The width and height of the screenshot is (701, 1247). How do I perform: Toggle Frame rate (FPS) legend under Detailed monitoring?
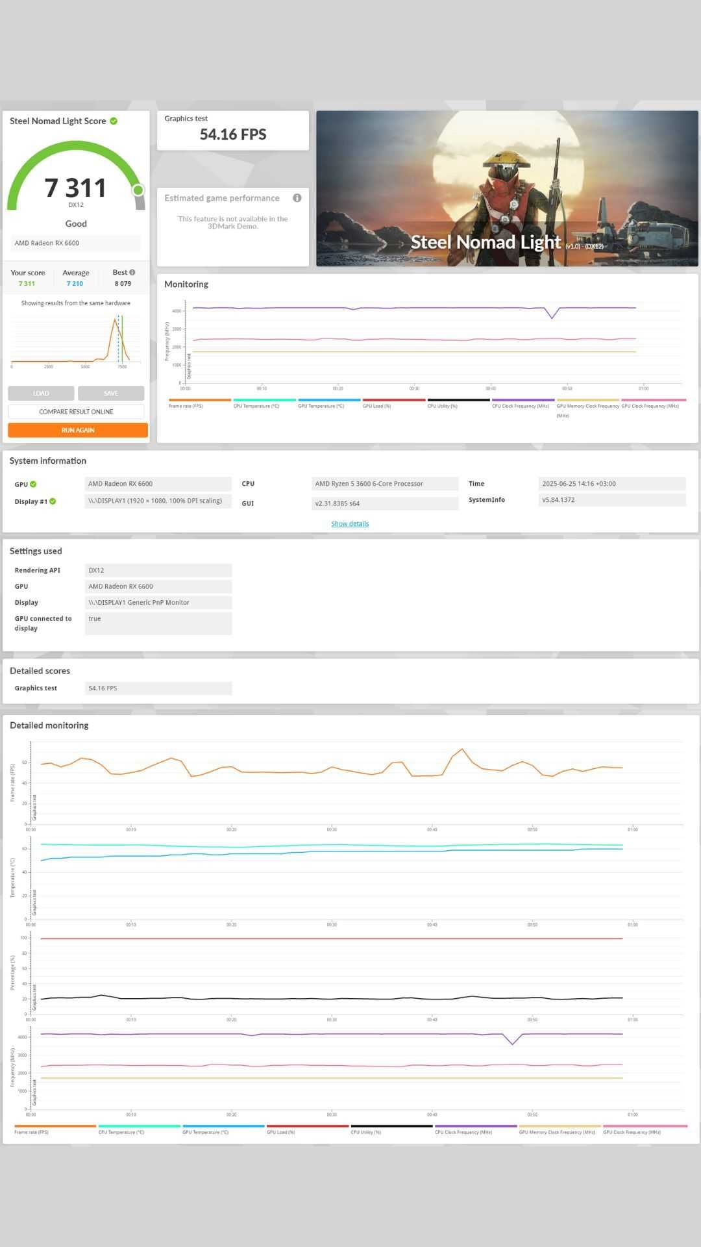[x=55, y=1129]
